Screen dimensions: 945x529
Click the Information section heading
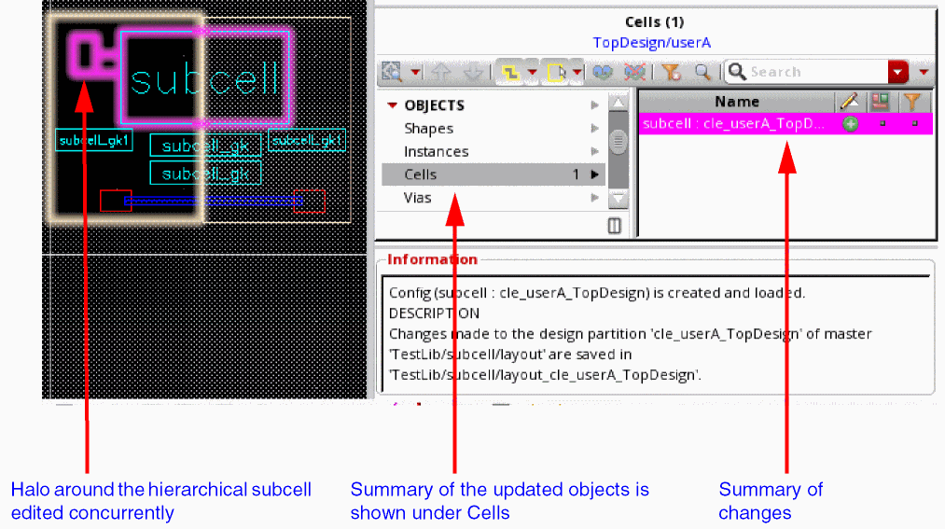coord(432,259)
